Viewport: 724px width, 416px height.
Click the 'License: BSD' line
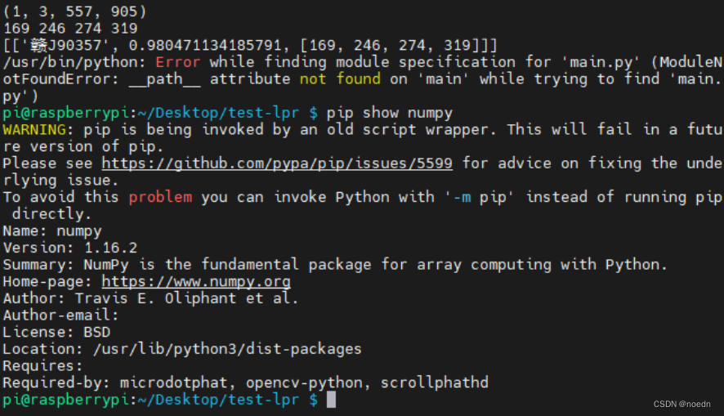coord(57,332)
